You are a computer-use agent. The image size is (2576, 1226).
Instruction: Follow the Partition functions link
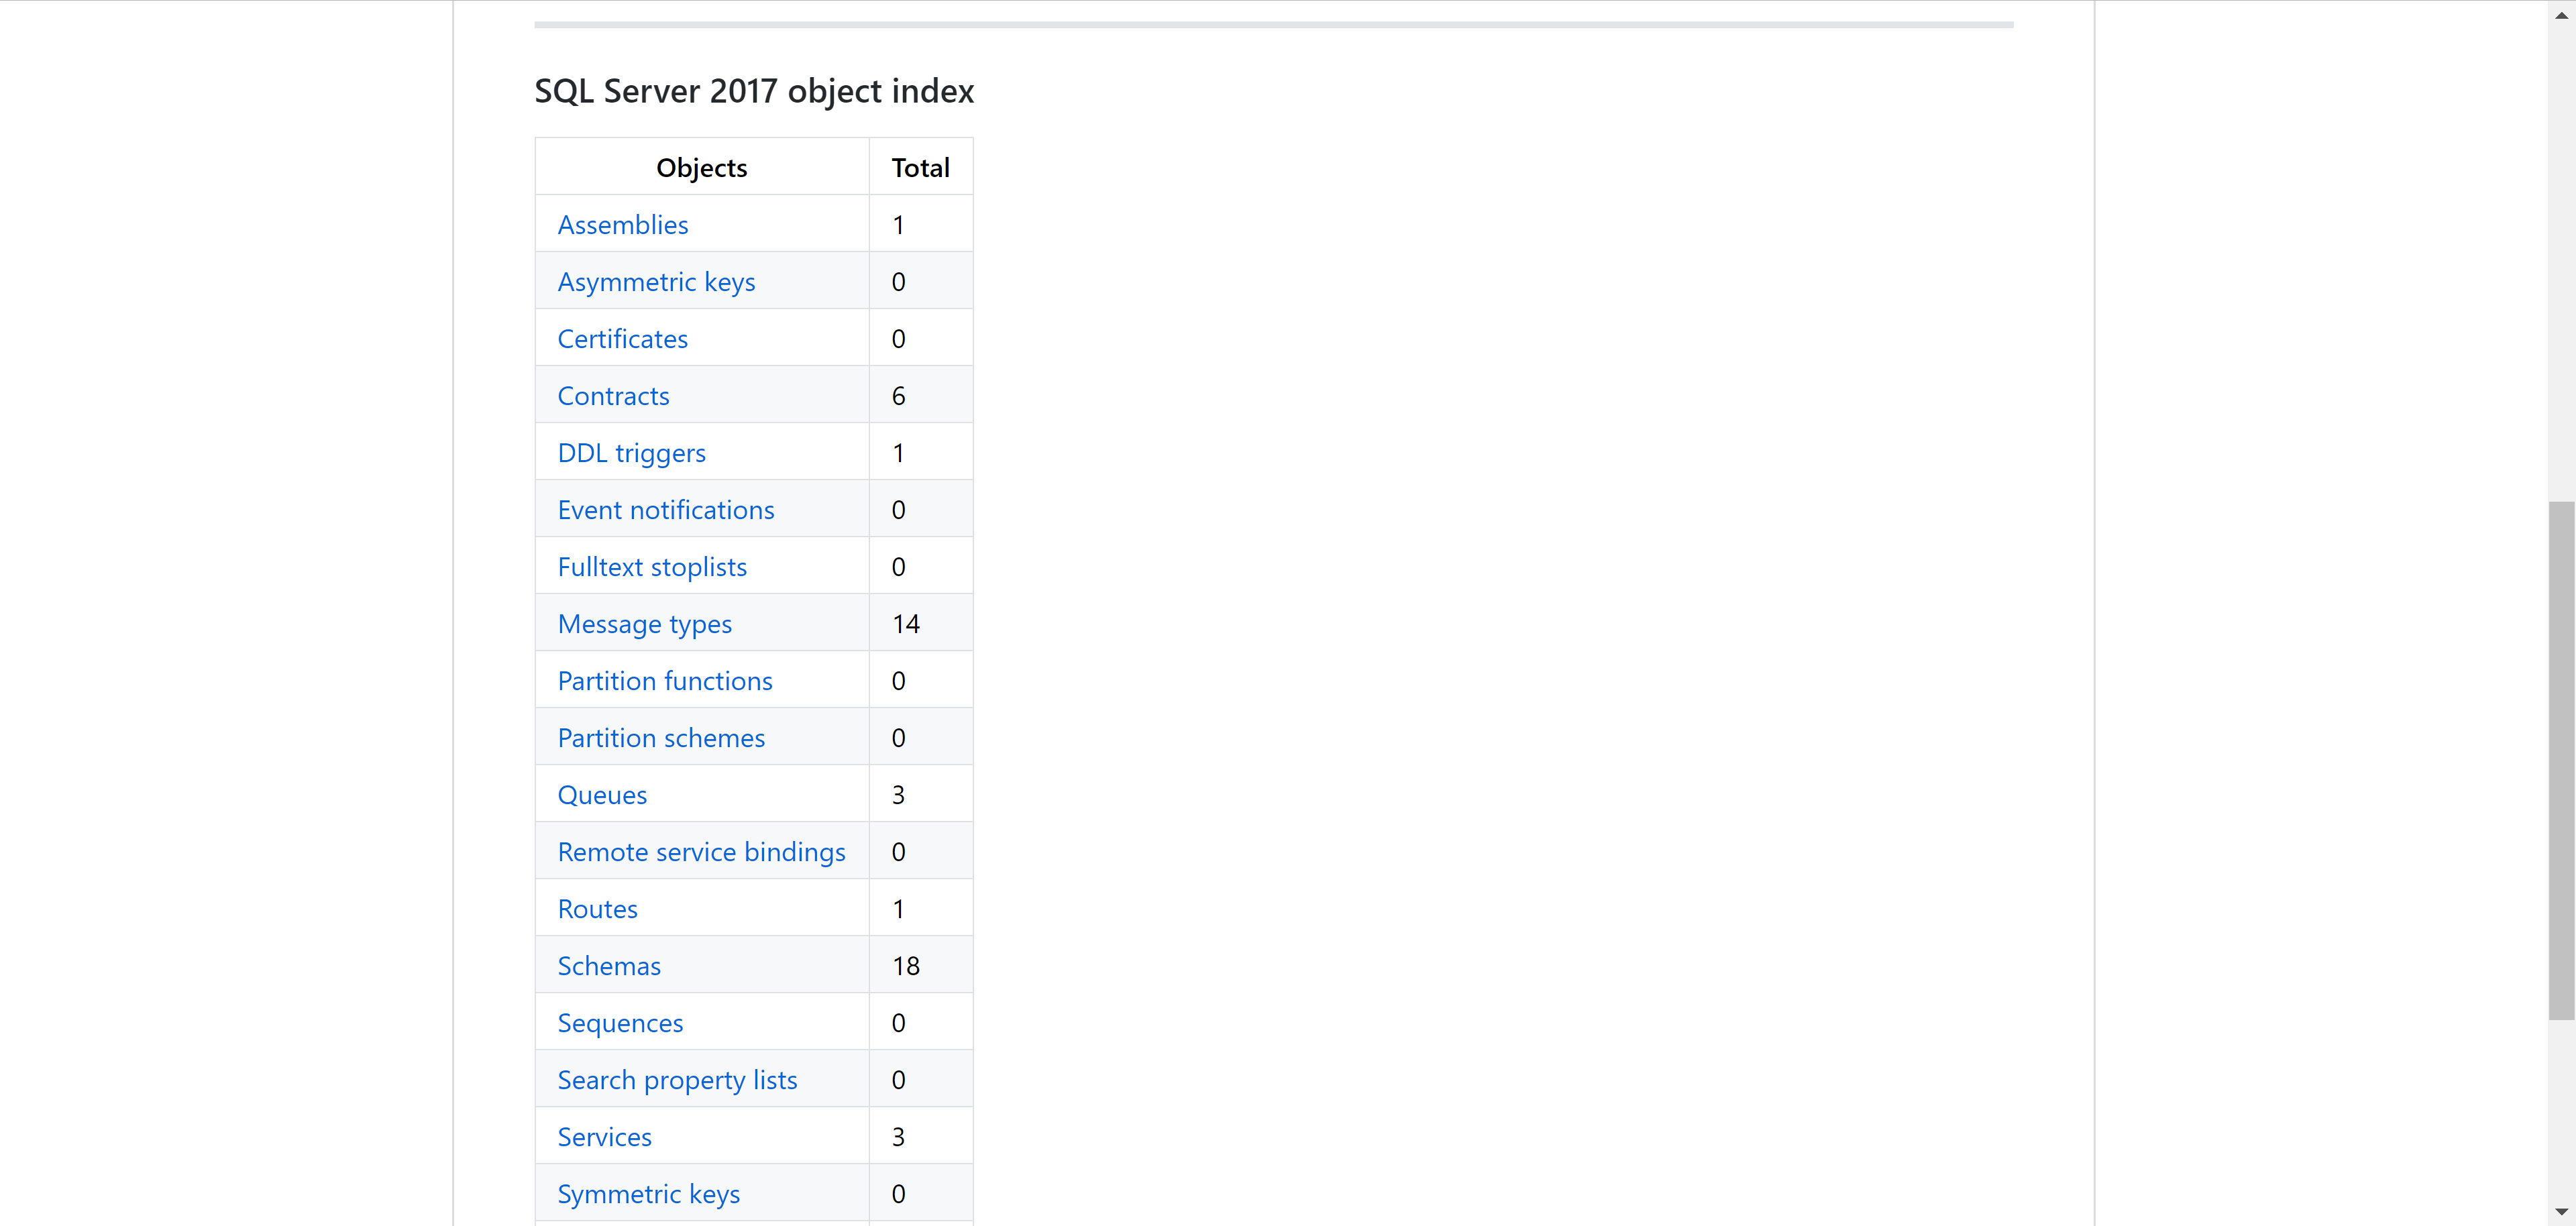point(664,681)
